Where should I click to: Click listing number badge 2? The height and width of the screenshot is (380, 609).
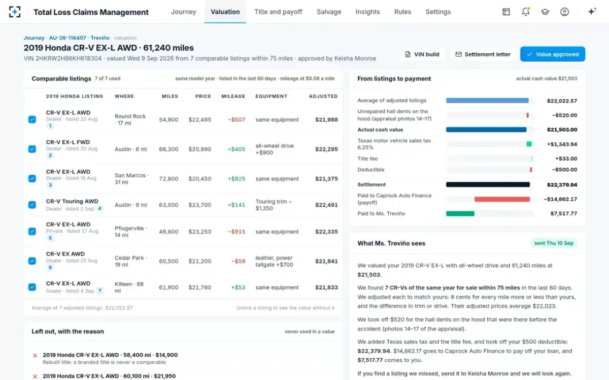(x=50, y=156)
